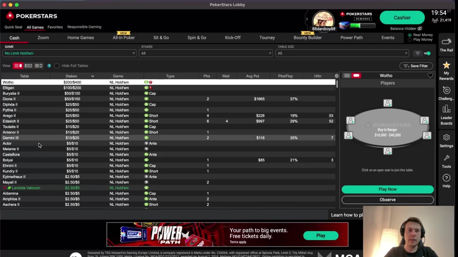Select the third list view icon
This screenshot has width=458, height=257.
[38, 66]
